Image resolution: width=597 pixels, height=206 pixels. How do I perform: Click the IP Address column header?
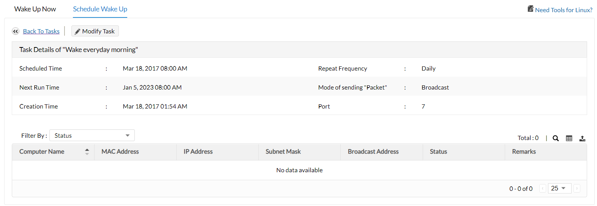tap(198, 152)
